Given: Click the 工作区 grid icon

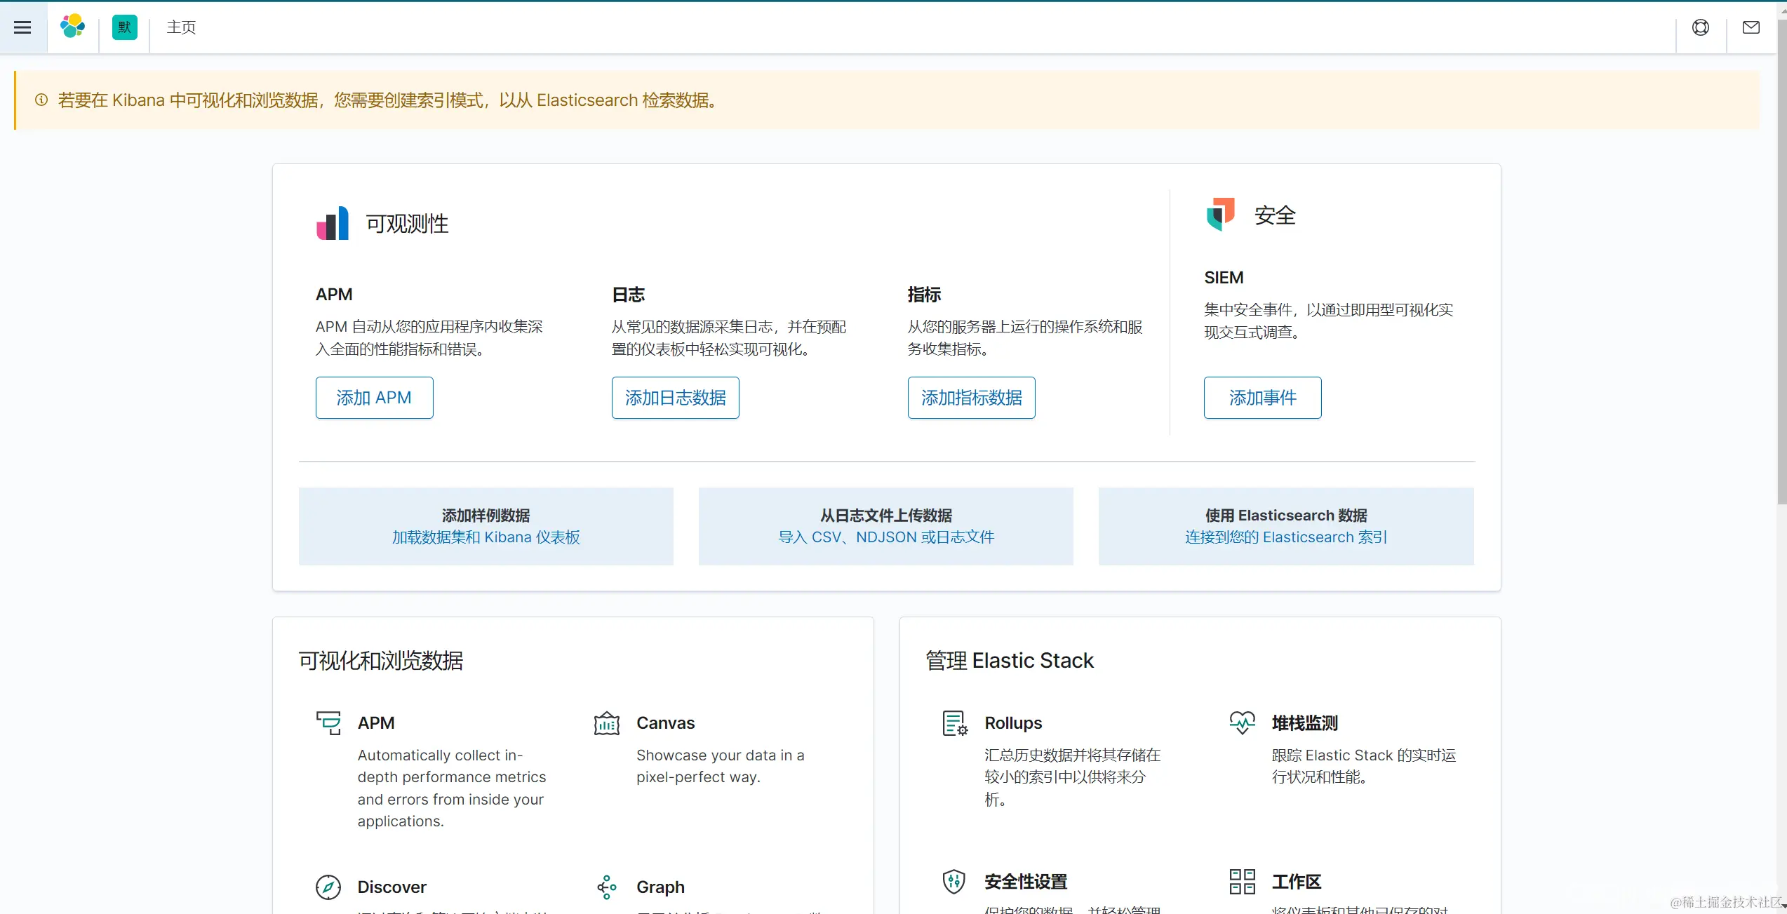Looking at the screenshot, I should click(x=1241, y=881).
